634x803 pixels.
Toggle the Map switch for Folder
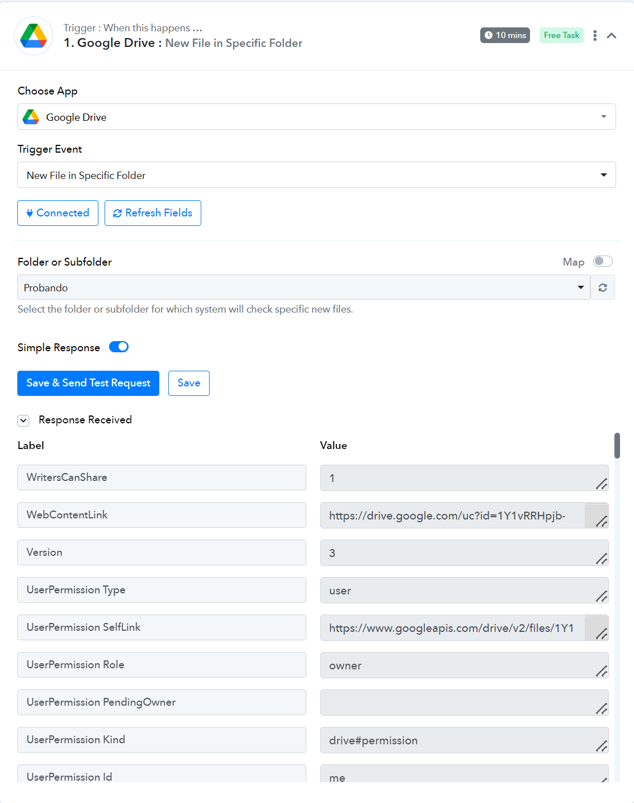pyautogui.click(x=603, y=262)
